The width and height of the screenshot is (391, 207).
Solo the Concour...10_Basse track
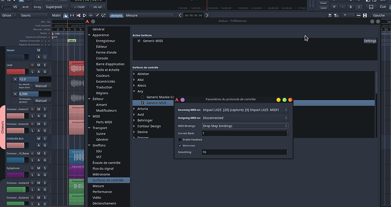[x=45, y=153]
